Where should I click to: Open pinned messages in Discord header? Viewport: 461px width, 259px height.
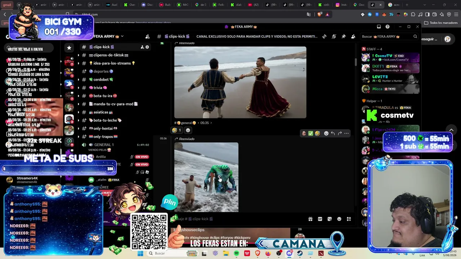pos(344,36)
